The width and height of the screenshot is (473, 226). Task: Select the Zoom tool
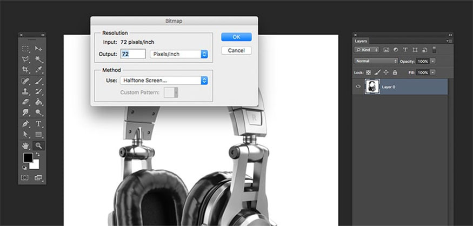click(x=38, y=146)
